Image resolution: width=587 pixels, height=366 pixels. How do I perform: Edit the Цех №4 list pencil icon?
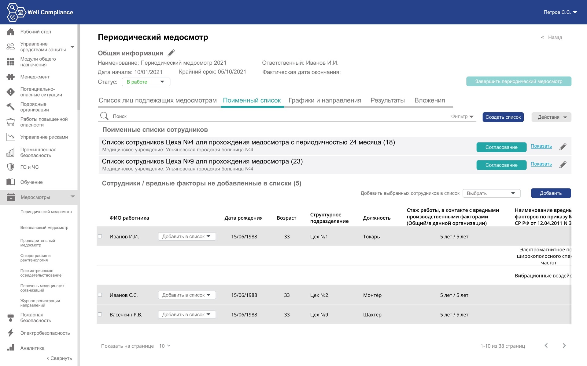(x=563, y=147)
